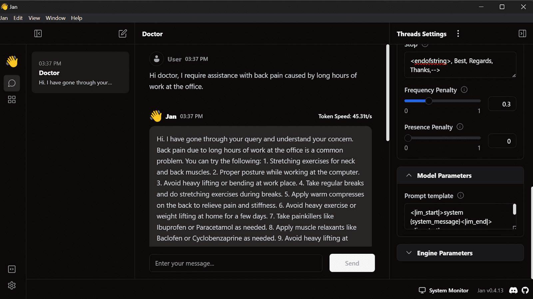Collapse the Model Parameters section
Image resolution: width=533 pixels, height=299 pixels.
(460, 176)
